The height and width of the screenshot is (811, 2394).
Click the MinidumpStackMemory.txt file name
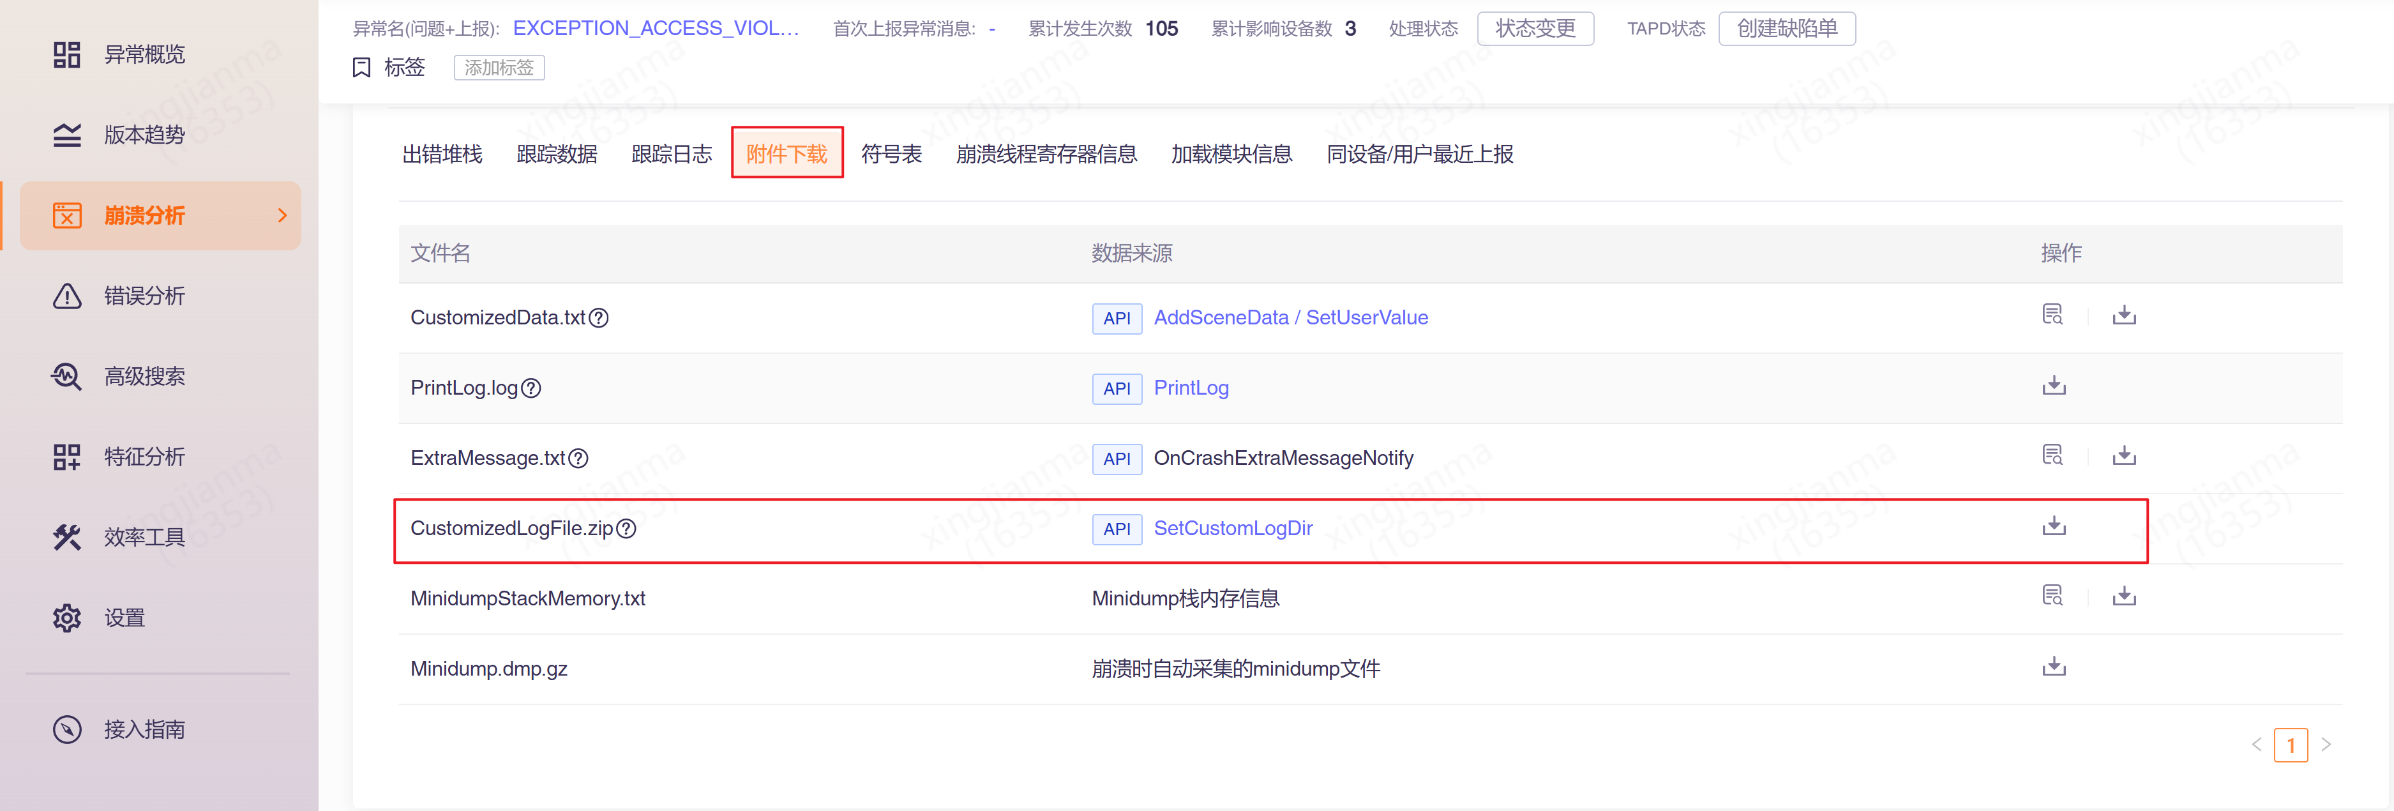point(528,599)
